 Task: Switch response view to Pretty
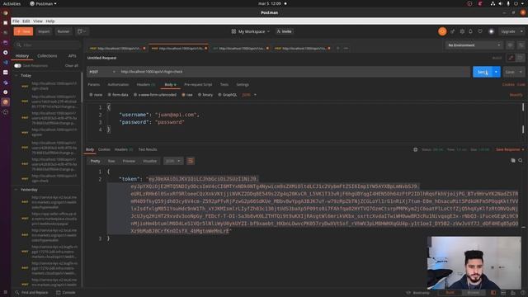pos(95,162)
